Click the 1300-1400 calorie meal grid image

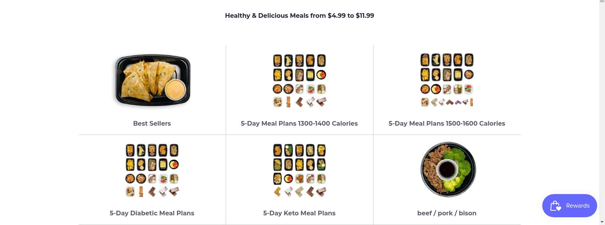299,80
